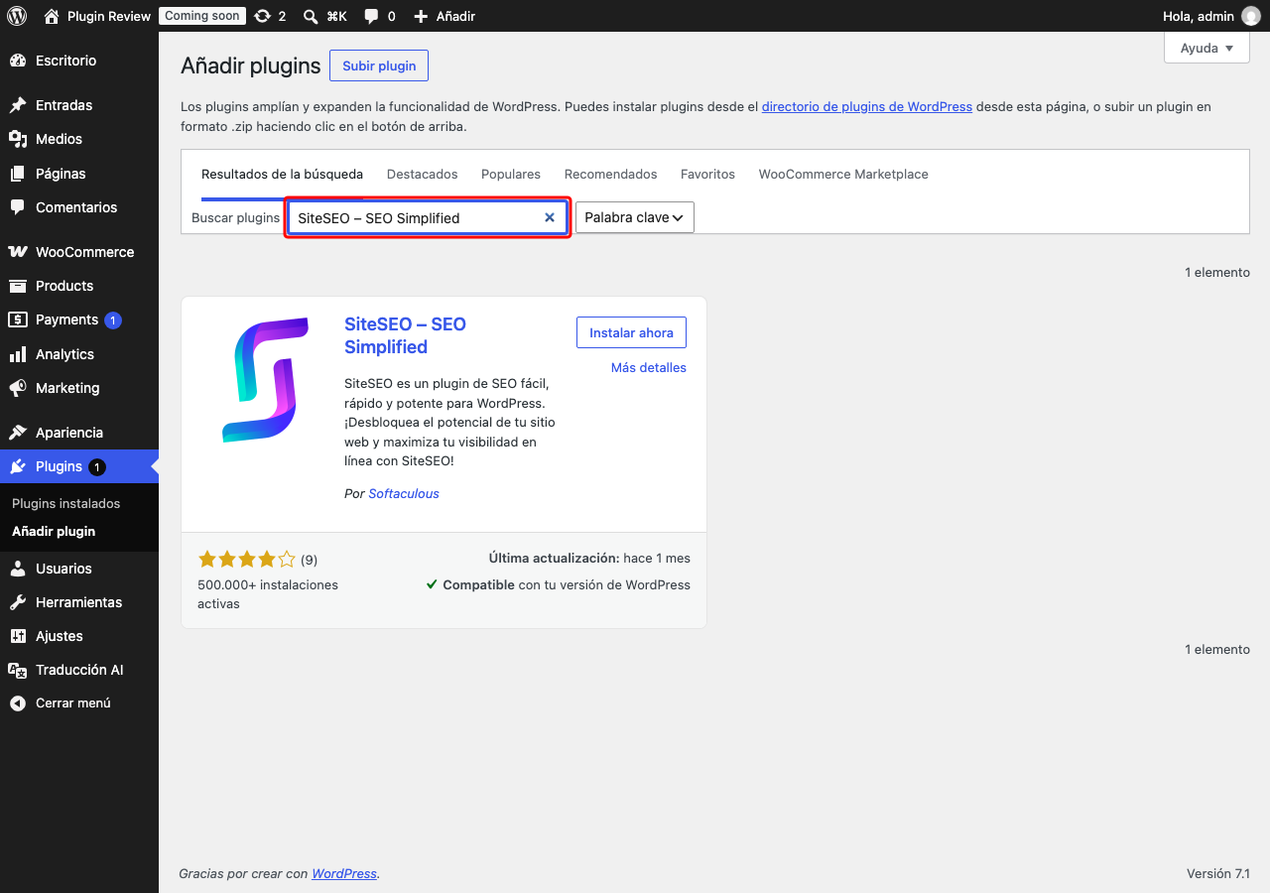Click the SiteSEO plugin logo thumbnail

pyautogui.click(x=265, y=380)
